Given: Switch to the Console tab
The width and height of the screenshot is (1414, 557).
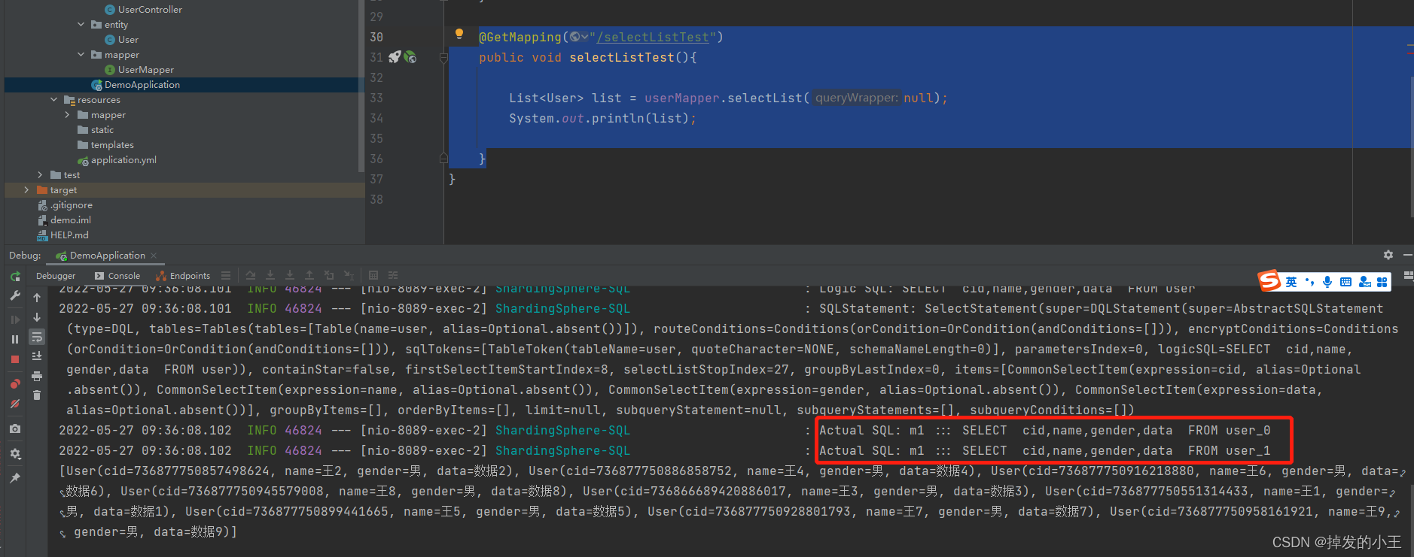Looking at the screenshot, I should pyautogui.click(x=117, y=276).
